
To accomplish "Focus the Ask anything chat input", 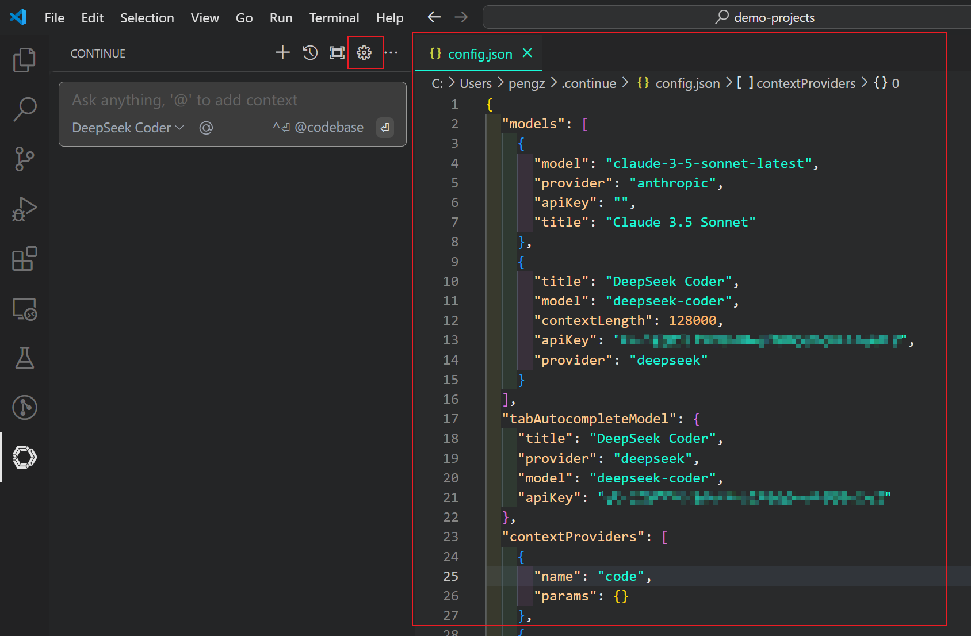I will tap(232, 100).
